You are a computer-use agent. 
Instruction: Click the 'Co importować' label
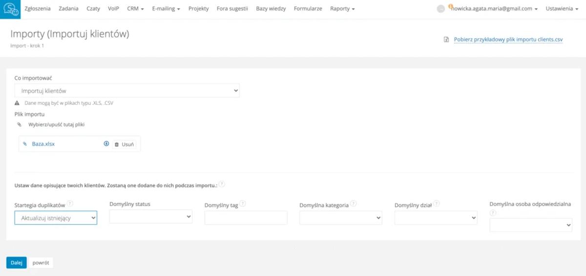[x=34, y=78]
